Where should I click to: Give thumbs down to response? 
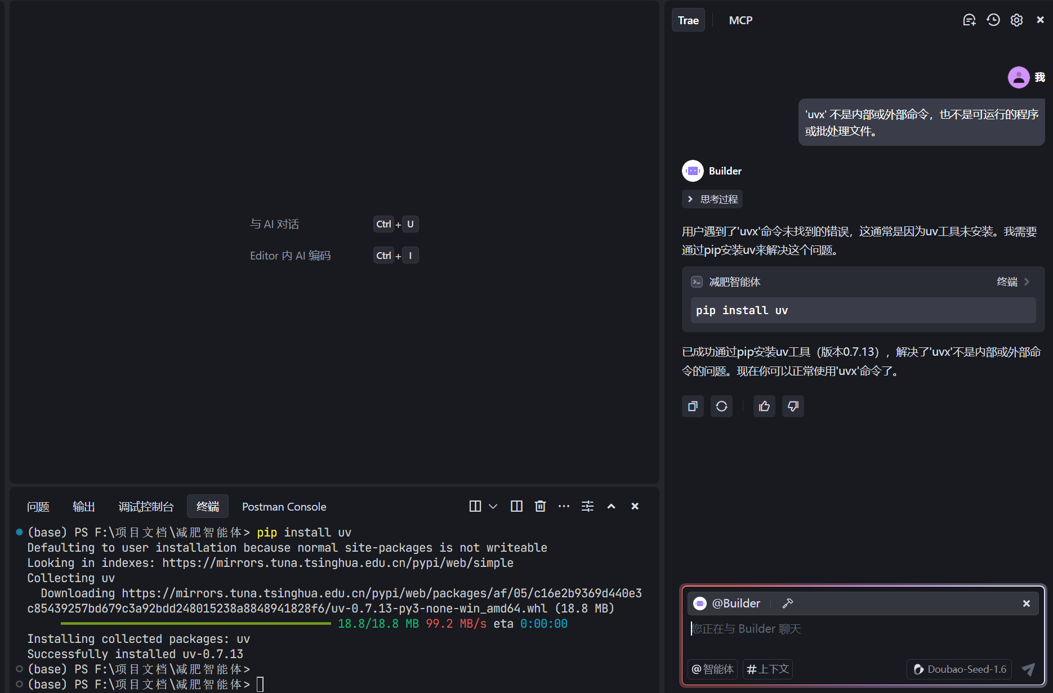tap(793, 406)
